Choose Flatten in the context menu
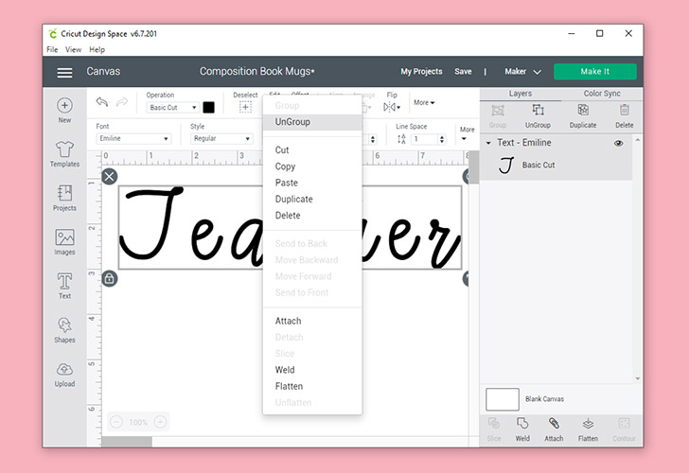Image resolution: width=689 pixels, height=473 pixels. 289,386
